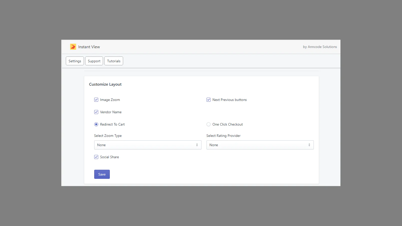Disable the Next Previous buttons checkbox
402x226 pixels.
pos(209,100)
